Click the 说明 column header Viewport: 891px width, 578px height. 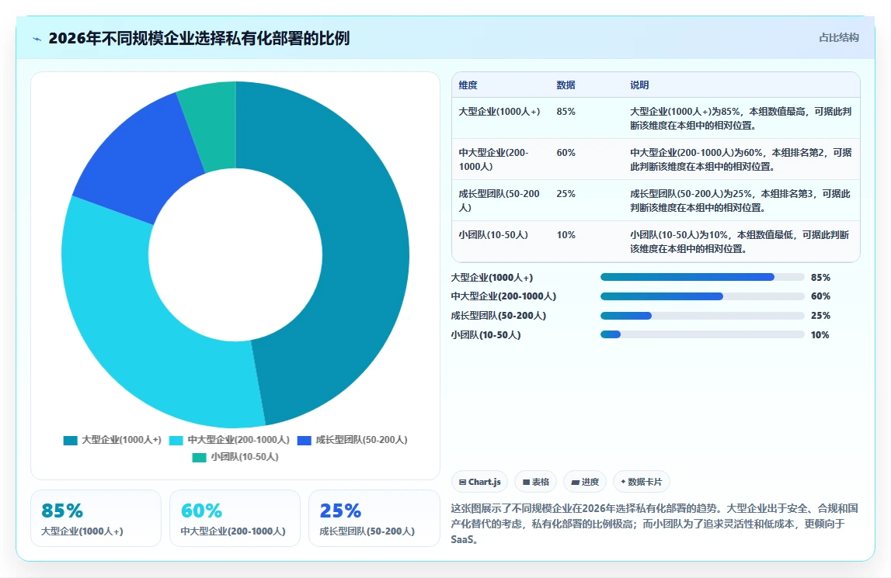(x=639, y=85)
